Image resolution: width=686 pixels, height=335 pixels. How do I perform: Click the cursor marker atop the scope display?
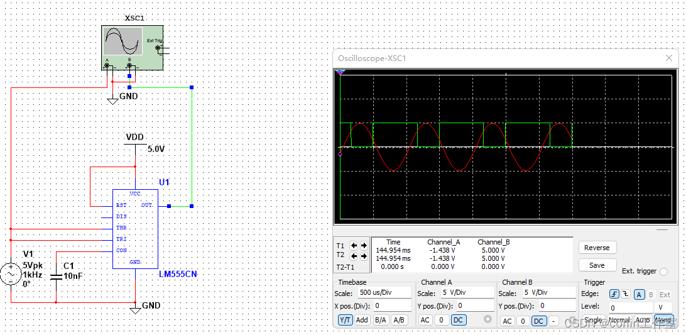coord(340,72)
